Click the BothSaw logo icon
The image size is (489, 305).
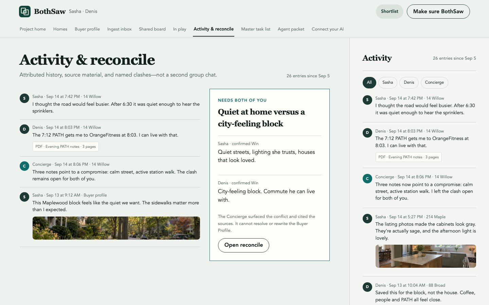pos(25,12)
